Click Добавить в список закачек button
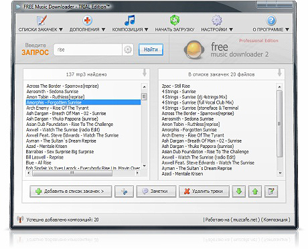Viewport: 308px width, 249px height. pyautogui.click(x=71, y=191)
